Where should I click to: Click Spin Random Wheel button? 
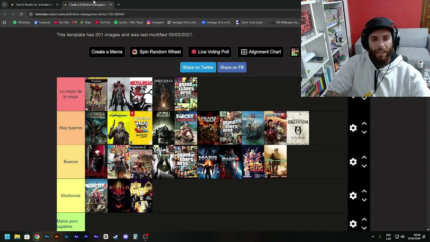[157, 52]
